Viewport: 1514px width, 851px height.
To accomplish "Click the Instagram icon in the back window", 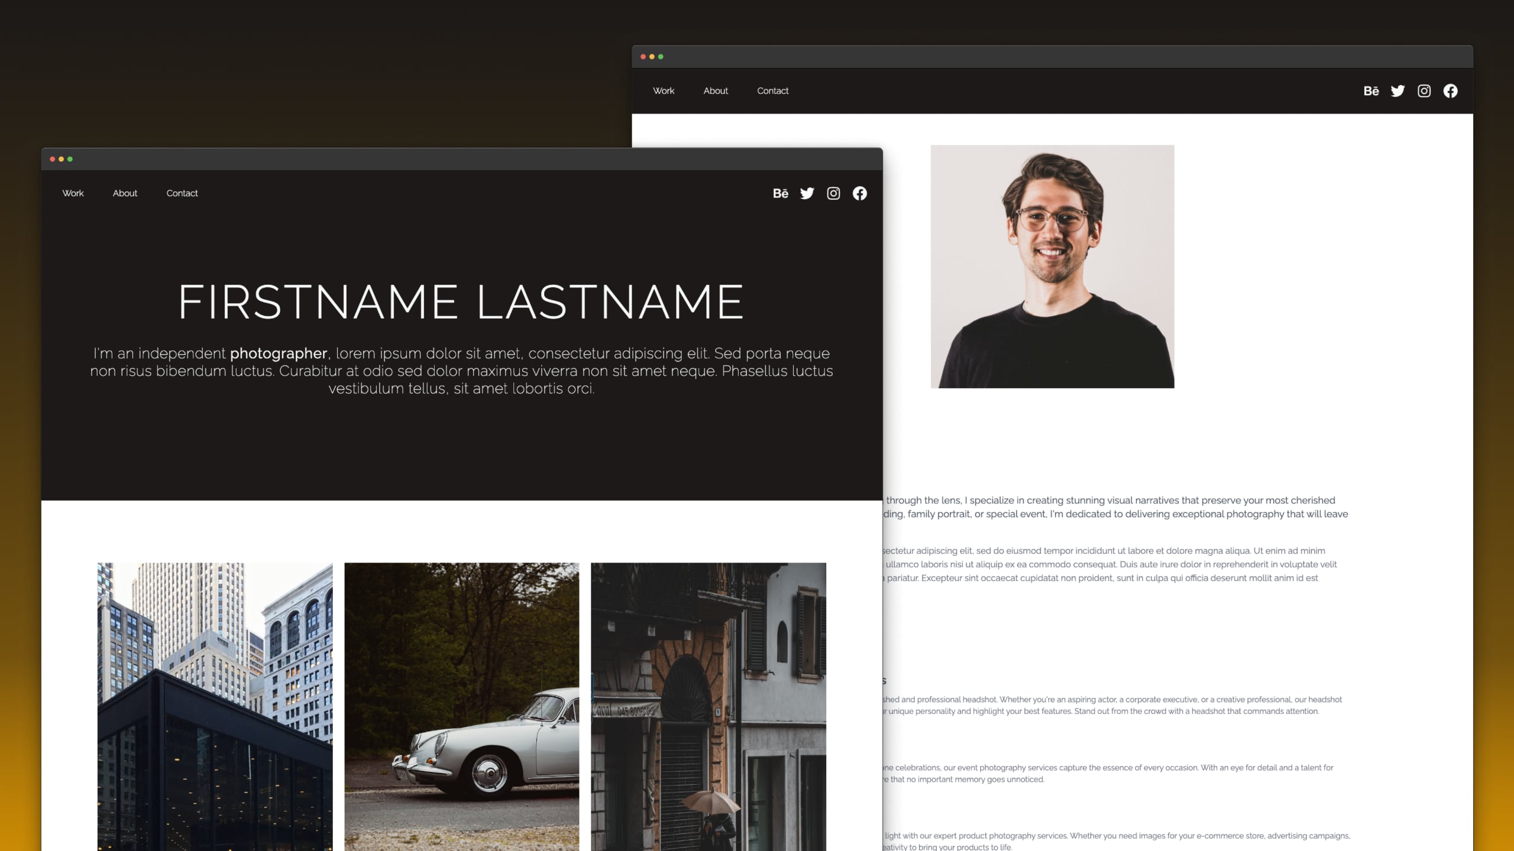I will click(1424, 91).
